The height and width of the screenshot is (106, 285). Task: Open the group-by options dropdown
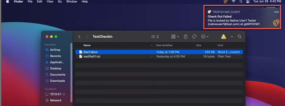pos(175,36)
